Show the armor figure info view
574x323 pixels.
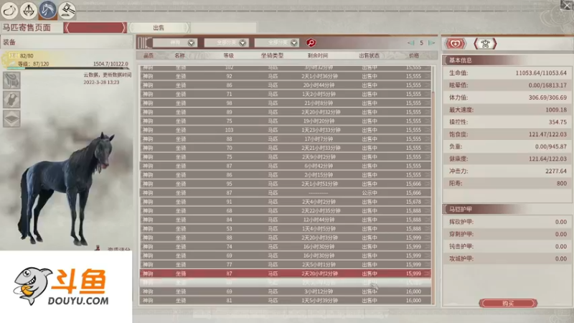tap(486, 44)
